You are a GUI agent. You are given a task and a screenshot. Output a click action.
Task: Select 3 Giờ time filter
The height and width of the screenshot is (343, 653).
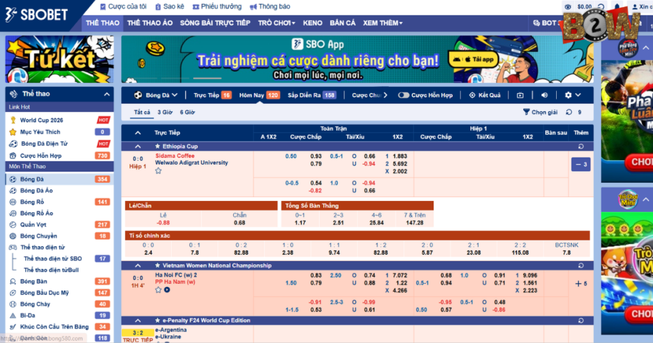coord(165,112)
